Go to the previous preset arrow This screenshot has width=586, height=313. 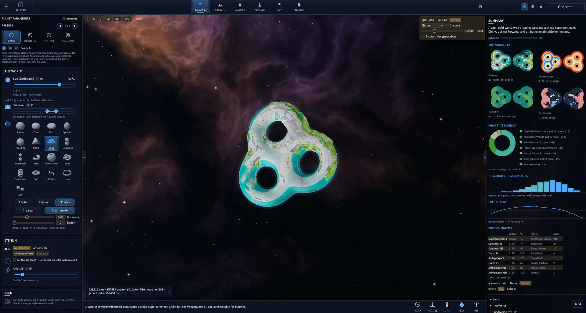(60, 26)
